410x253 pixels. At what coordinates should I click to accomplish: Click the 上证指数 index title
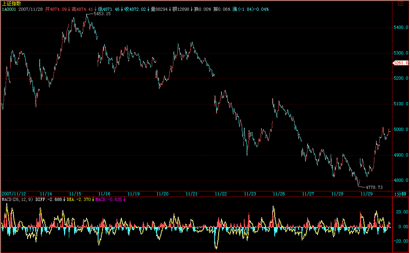tap(11, 3)
